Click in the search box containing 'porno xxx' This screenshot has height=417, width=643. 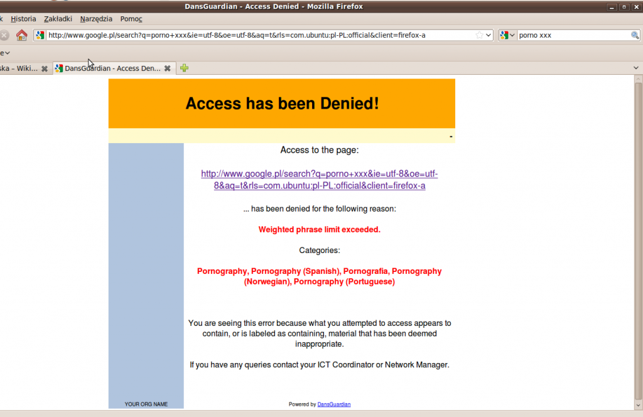pyautogui.click(x=573, y=35)
